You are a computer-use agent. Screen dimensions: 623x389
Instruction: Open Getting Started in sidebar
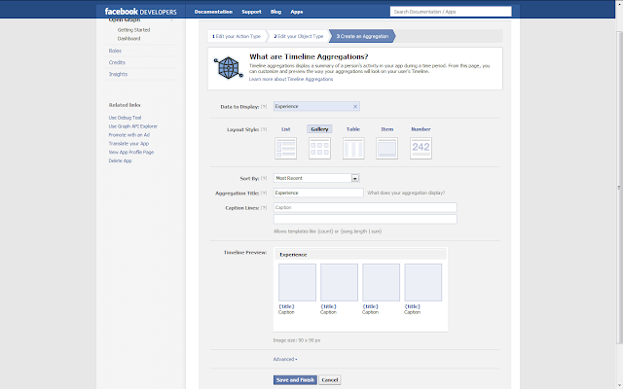[133, 30]
